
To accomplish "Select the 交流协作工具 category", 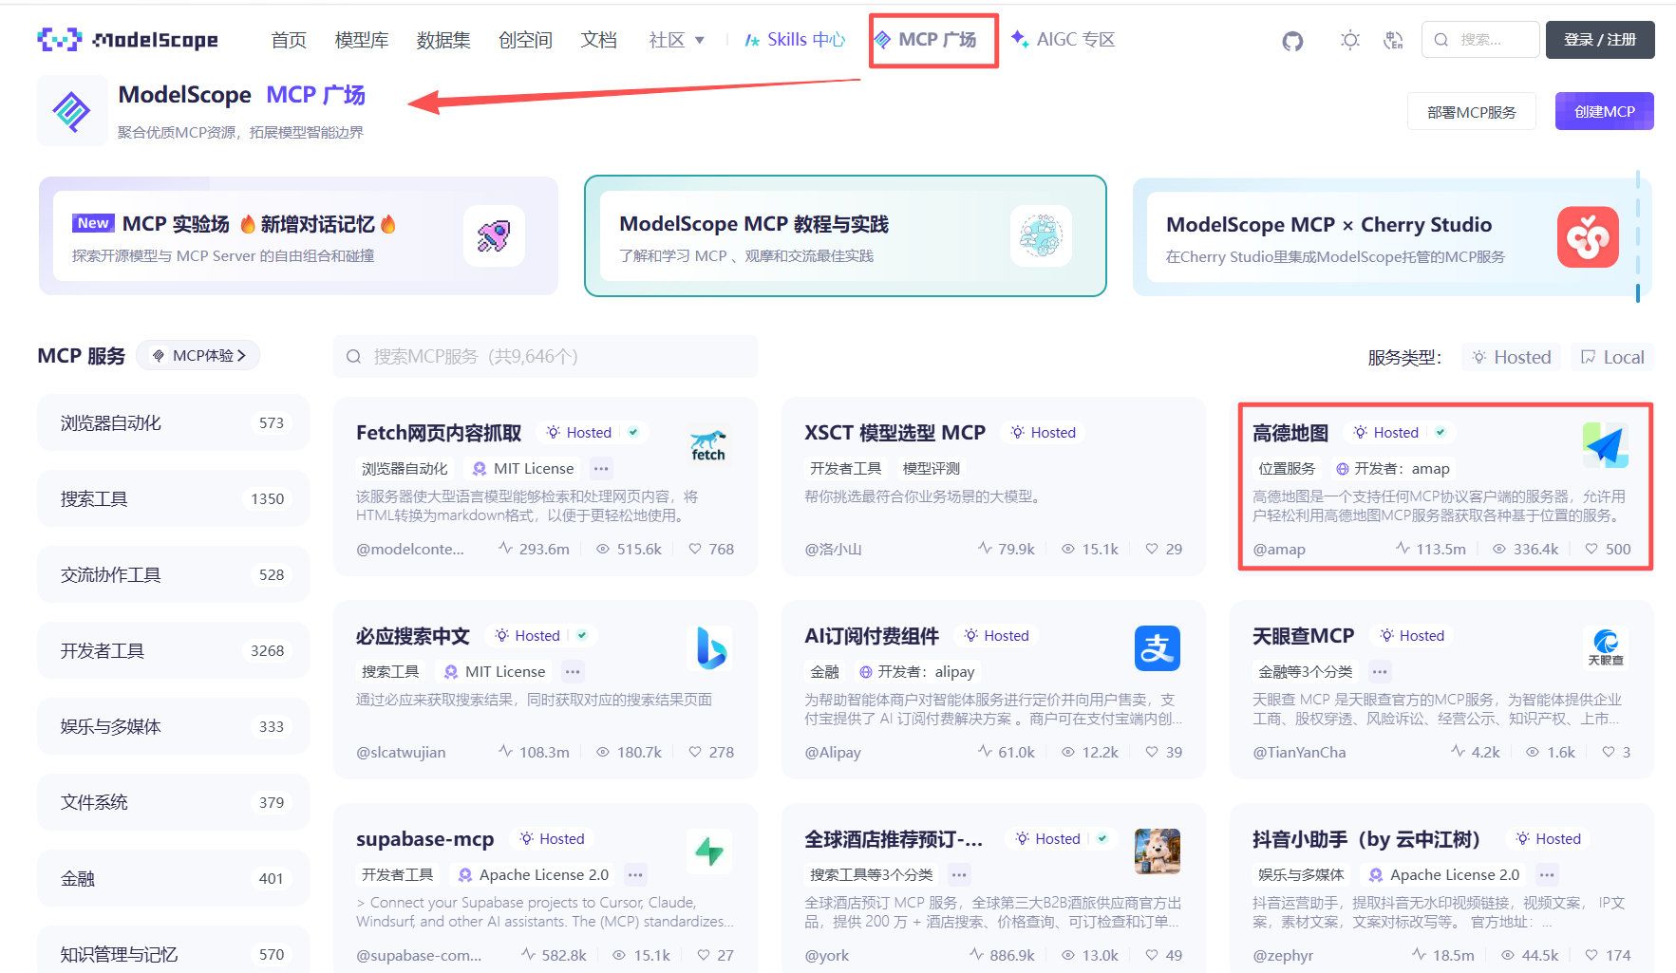I will (173, 574).
